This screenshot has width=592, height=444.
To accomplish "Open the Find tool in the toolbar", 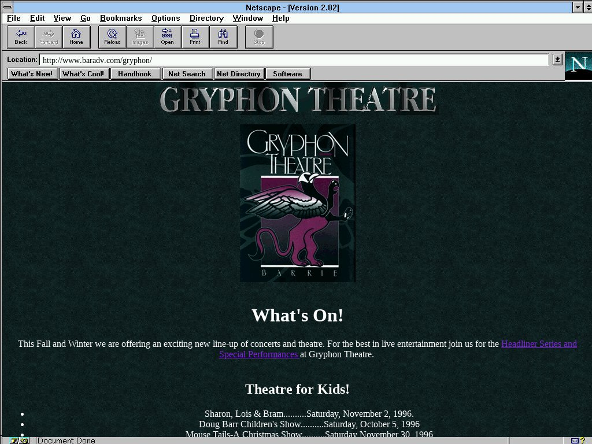I will (223, 37).
